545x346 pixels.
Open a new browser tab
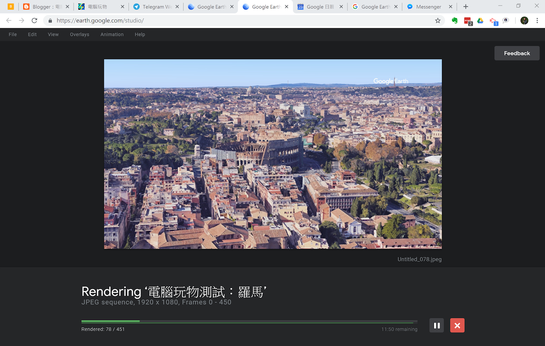point(465,6)
